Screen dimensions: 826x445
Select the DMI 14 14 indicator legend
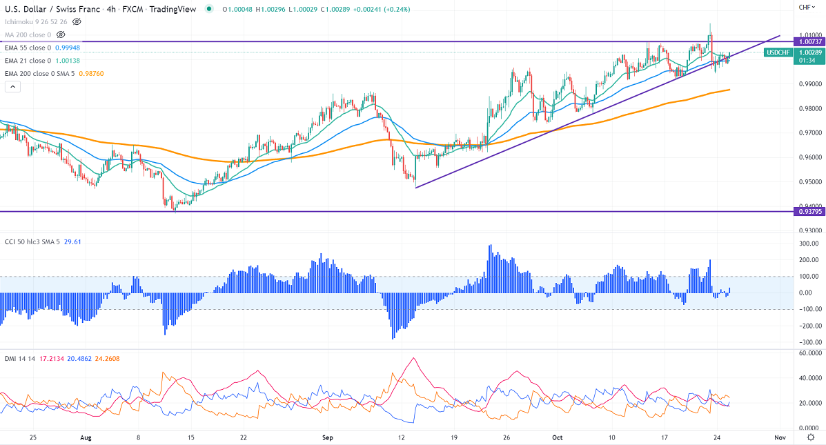(20, 359)
